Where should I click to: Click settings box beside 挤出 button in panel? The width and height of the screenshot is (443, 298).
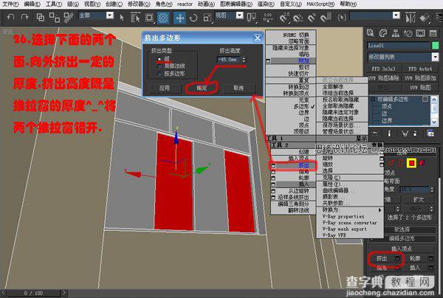398,258
